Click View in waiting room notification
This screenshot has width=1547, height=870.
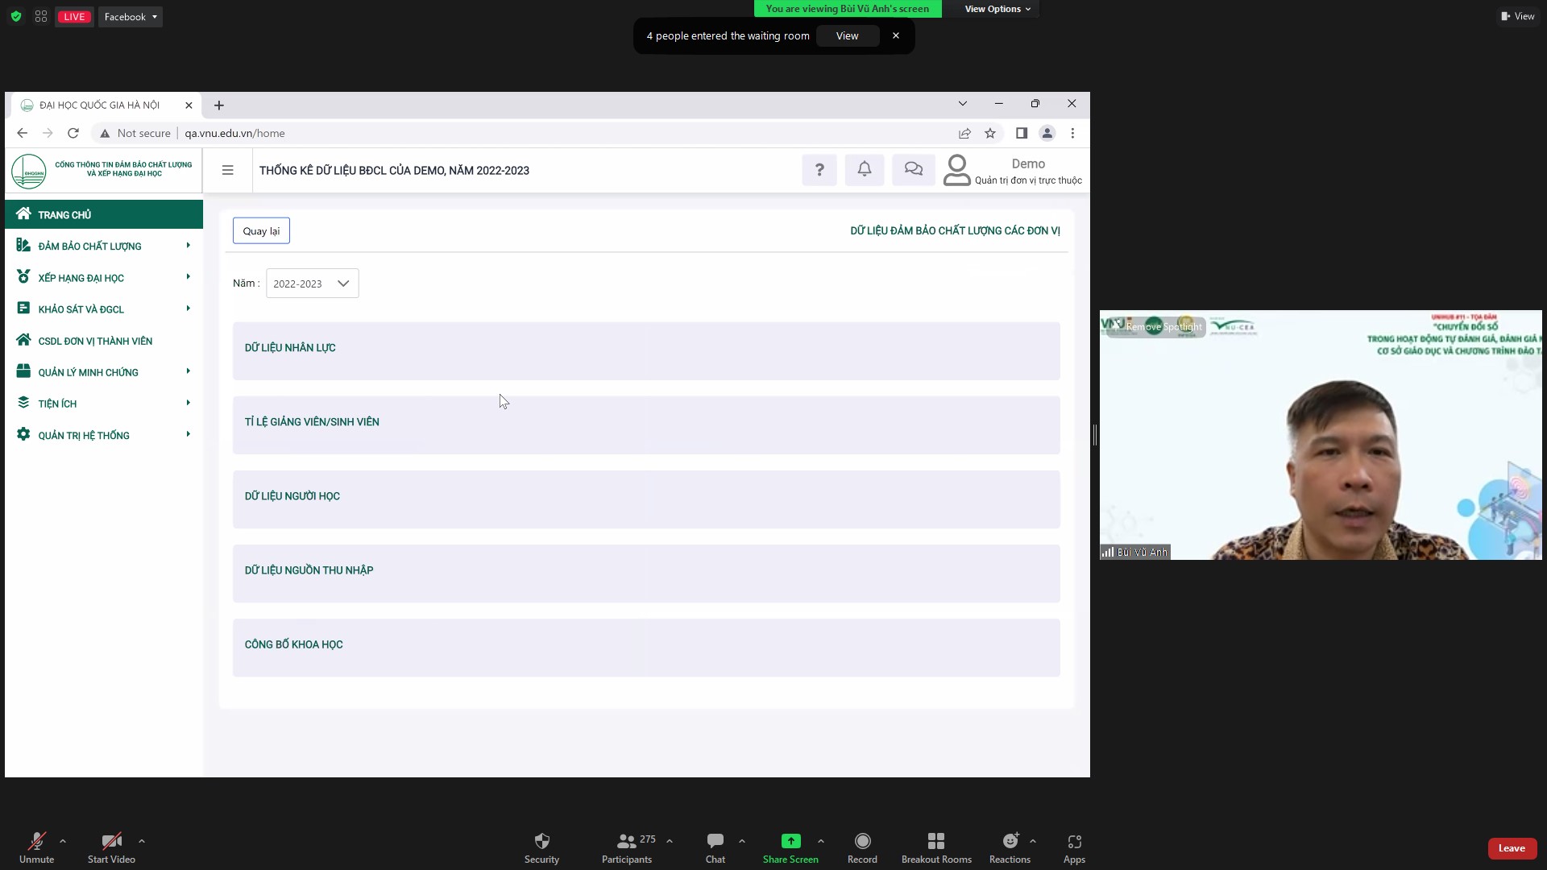click(x=847, y=36)
